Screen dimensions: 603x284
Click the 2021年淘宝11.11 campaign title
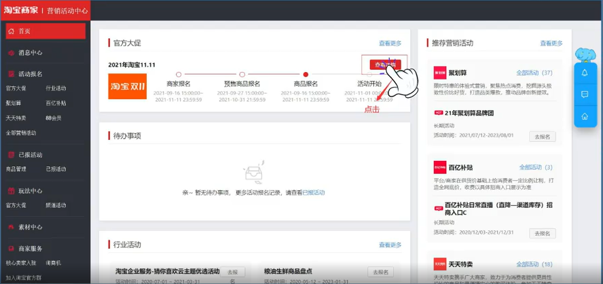tap(132, 65)
